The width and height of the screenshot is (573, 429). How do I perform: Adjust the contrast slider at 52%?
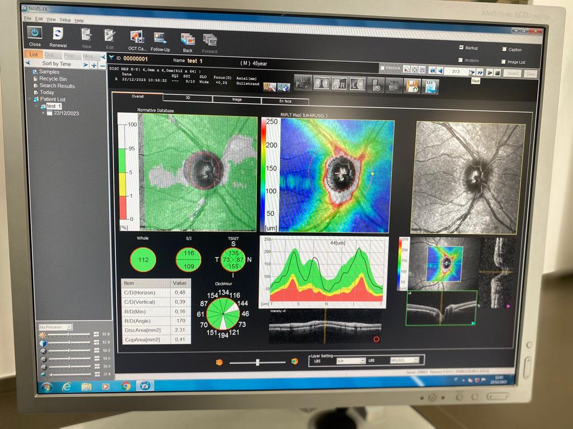click(69, 342)
